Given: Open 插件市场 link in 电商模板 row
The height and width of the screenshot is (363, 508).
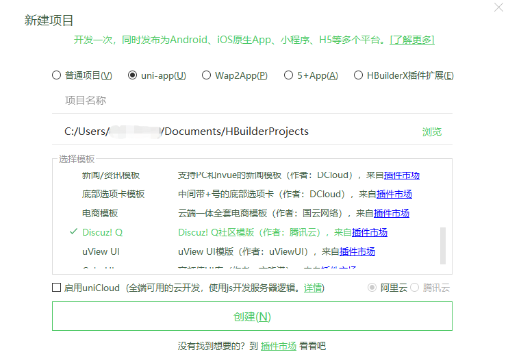Looking at the screenshot, I should click(x=392, y=213).
